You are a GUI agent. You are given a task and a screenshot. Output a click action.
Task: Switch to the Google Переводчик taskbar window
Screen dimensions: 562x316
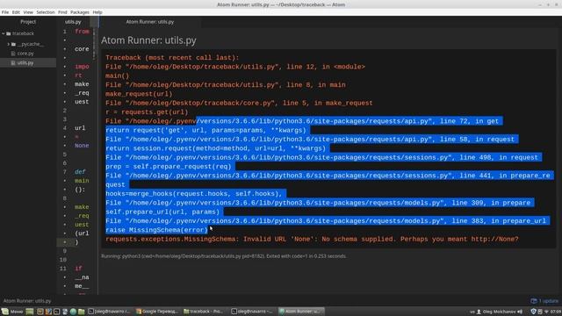157,312
